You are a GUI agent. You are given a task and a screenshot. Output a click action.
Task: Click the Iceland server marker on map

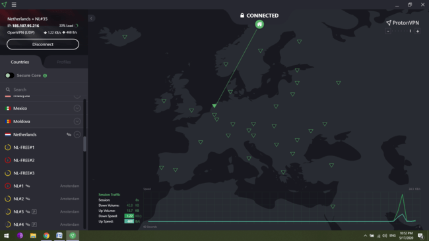pos(125,37)
